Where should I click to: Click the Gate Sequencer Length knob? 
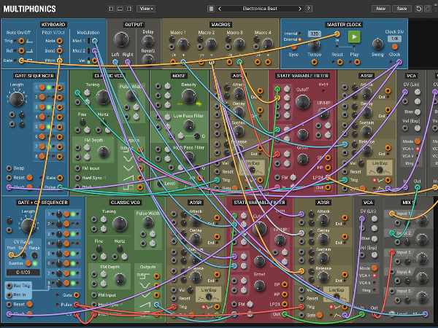pos(17,99)
